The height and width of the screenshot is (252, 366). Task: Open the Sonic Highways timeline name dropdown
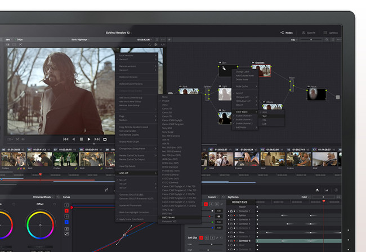[81, 39]
